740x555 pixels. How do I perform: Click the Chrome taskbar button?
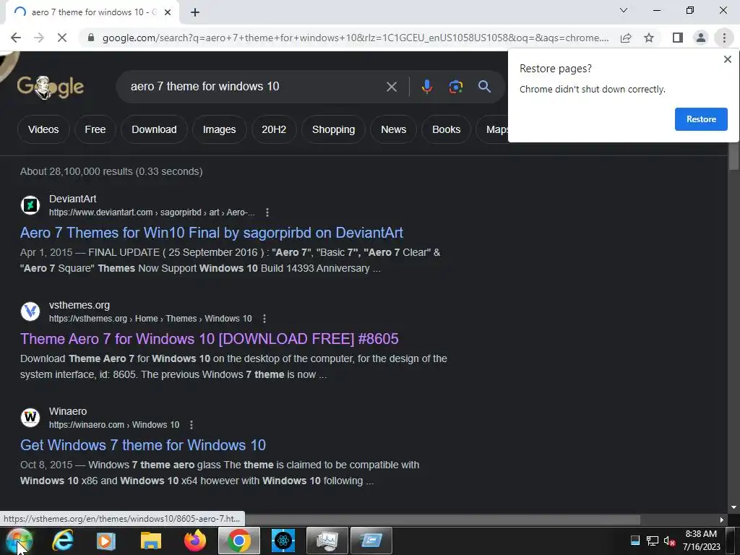coord(238,541)
